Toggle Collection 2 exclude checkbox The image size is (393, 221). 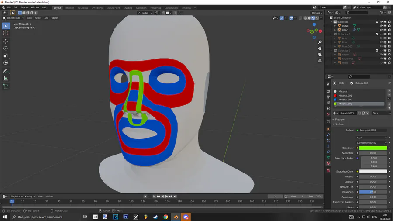[377, 34]
